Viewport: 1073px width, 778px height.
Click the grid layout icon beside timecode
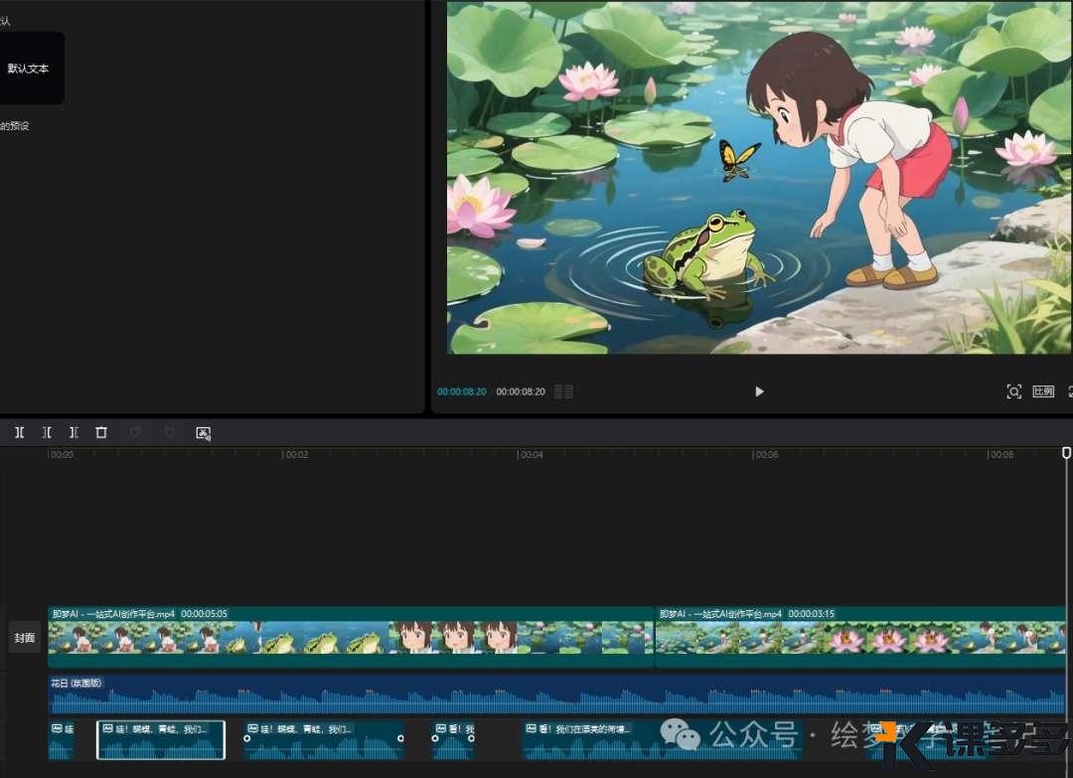563,391
